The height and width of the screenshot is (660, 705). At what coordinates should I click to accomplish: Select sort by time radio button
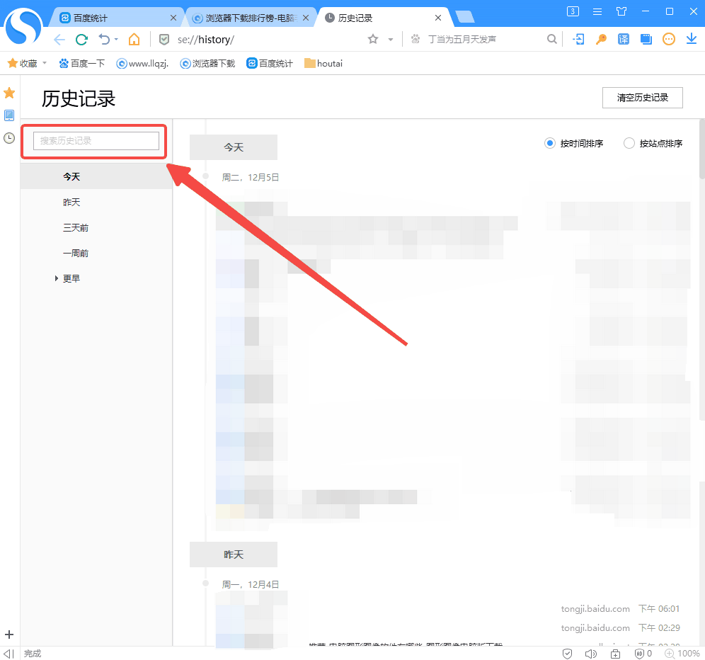[x=549, y=143]
